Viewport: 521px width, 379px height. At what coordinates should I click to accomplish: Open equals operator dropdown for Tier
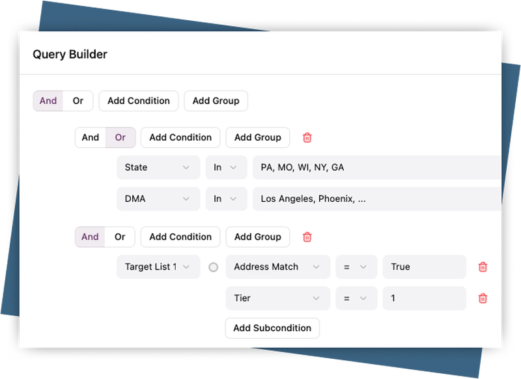356,298
